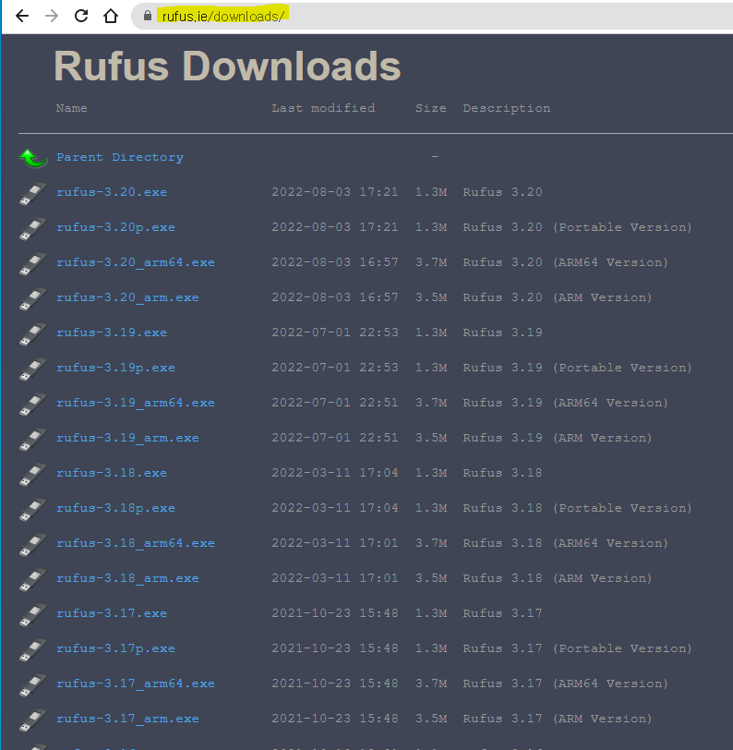
Task: Open the browser home page icon
Action: pyautogui.click(x=111, y=17)
